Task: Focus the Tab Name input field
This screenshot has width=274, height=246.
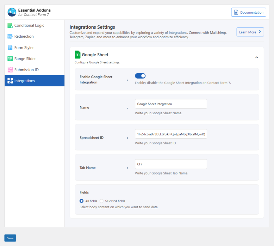Action: click(x=171, y=164)
